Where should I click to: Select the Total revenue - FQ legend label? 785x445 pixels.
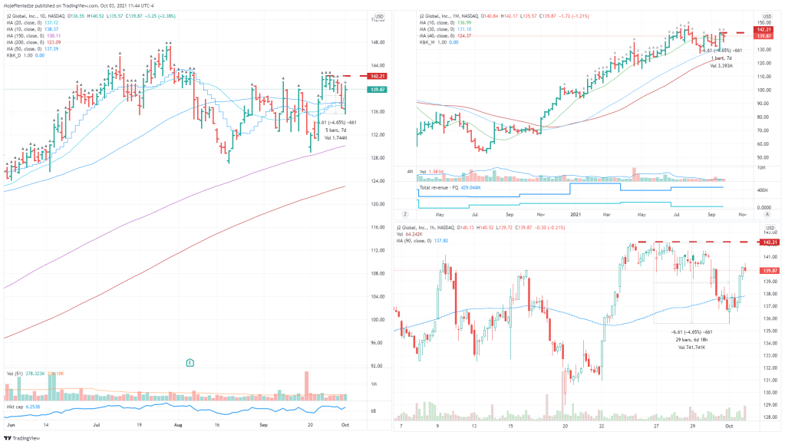444,187
